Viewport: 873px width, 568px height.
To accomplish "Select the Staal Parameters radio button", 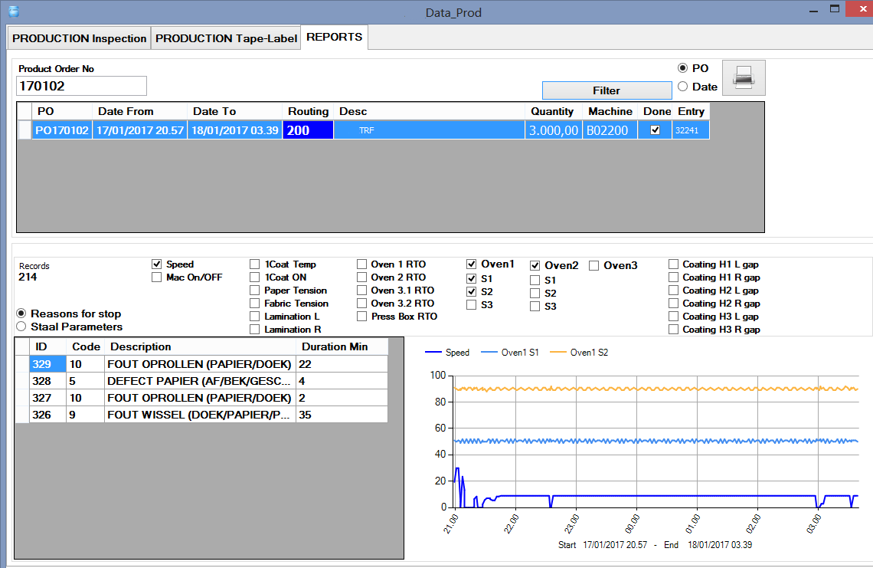I will click(x=21, y=327).
